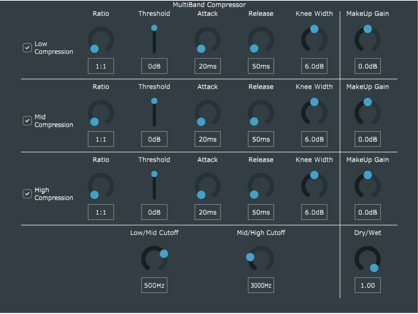Select the Mid band Release 50ms value box

pos(261,139)
